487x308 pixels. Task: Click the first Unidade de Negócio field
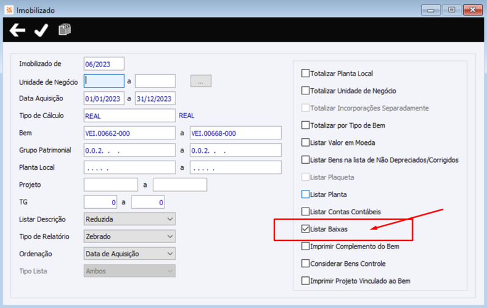[104, 81]
